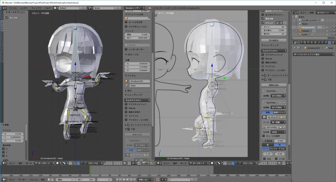Open pivot point selector in left viewport
The height and width of the screenshot is (182, 336).
65,163
